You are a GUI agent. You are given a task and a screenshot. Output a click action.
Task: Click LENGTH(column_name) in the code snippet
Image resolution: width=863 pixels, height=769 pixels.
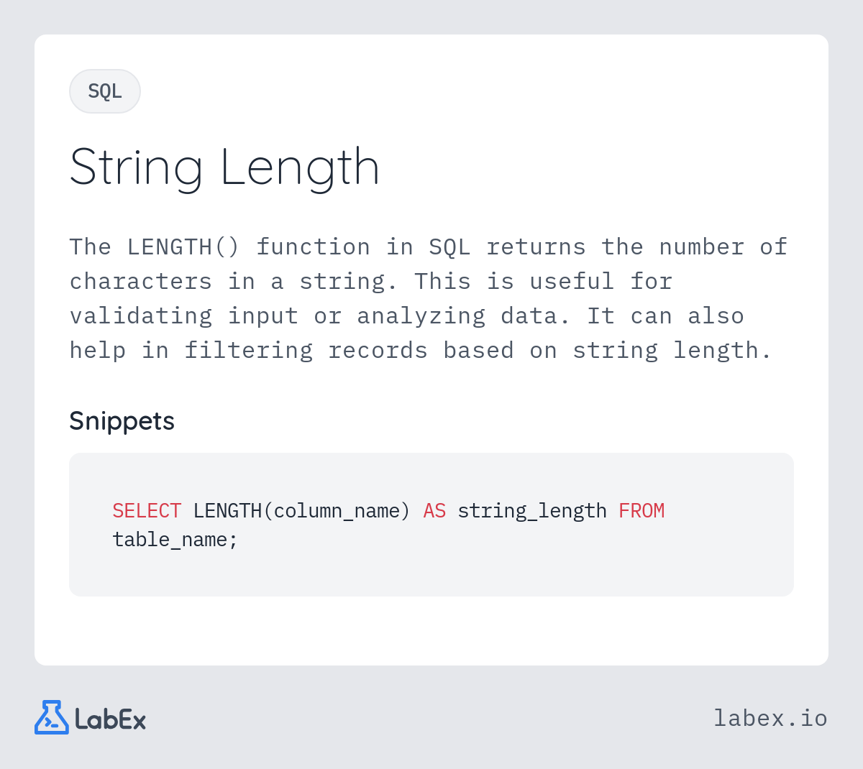click(x=301, y=511)
